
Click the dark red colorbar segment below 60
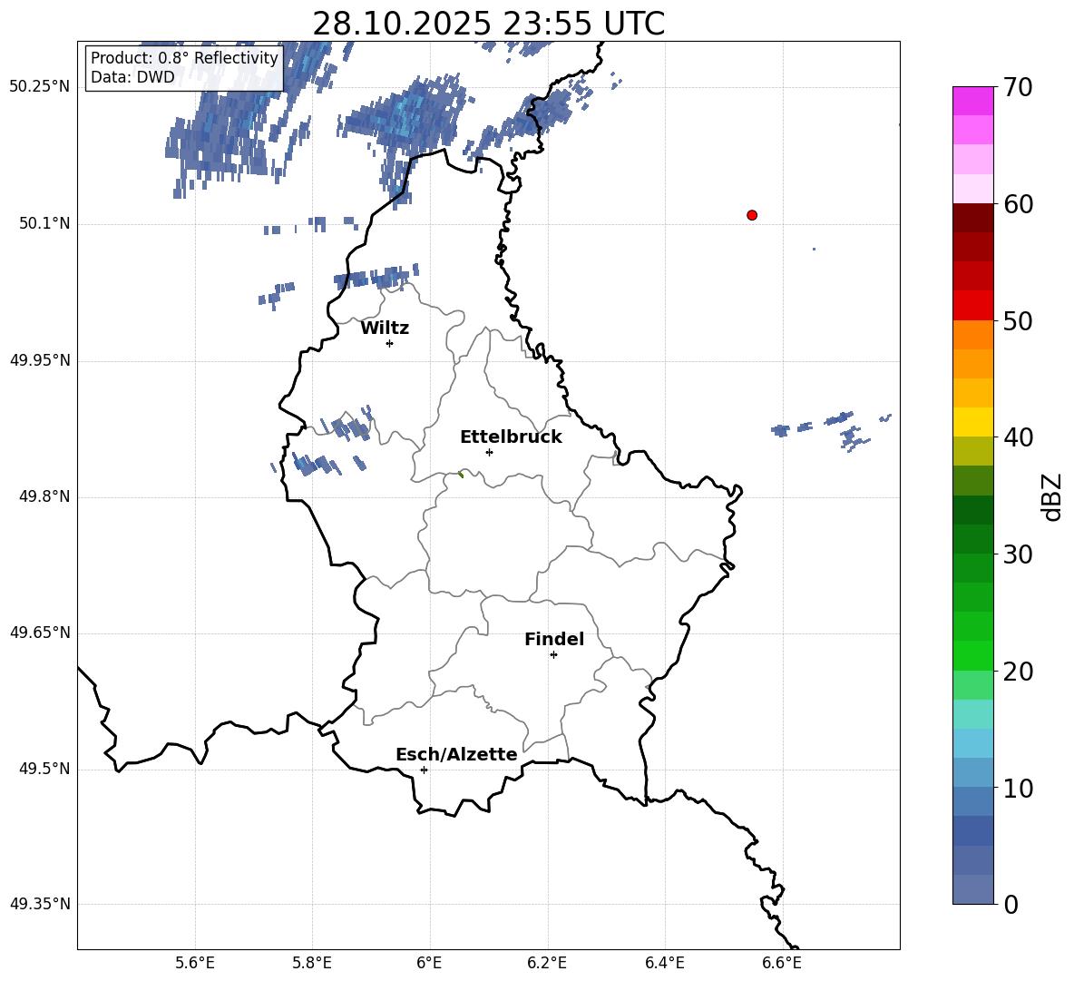click(x=972, y=218)
